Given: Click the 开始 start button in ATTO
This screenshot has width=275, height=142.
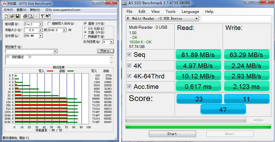Looking at the screenshot, I should coord(105,51).
